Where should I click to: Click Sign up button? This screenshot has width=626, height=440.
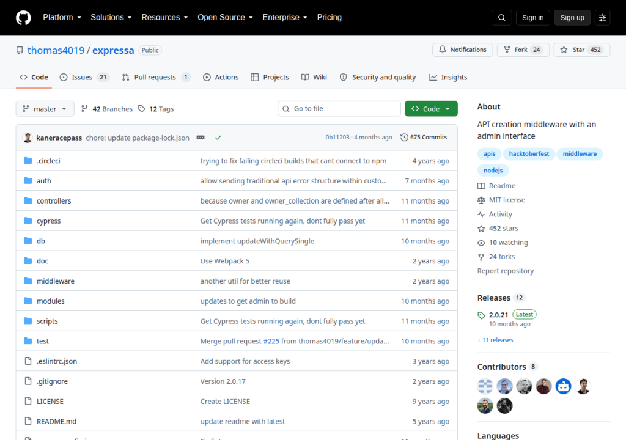point(572,18)
